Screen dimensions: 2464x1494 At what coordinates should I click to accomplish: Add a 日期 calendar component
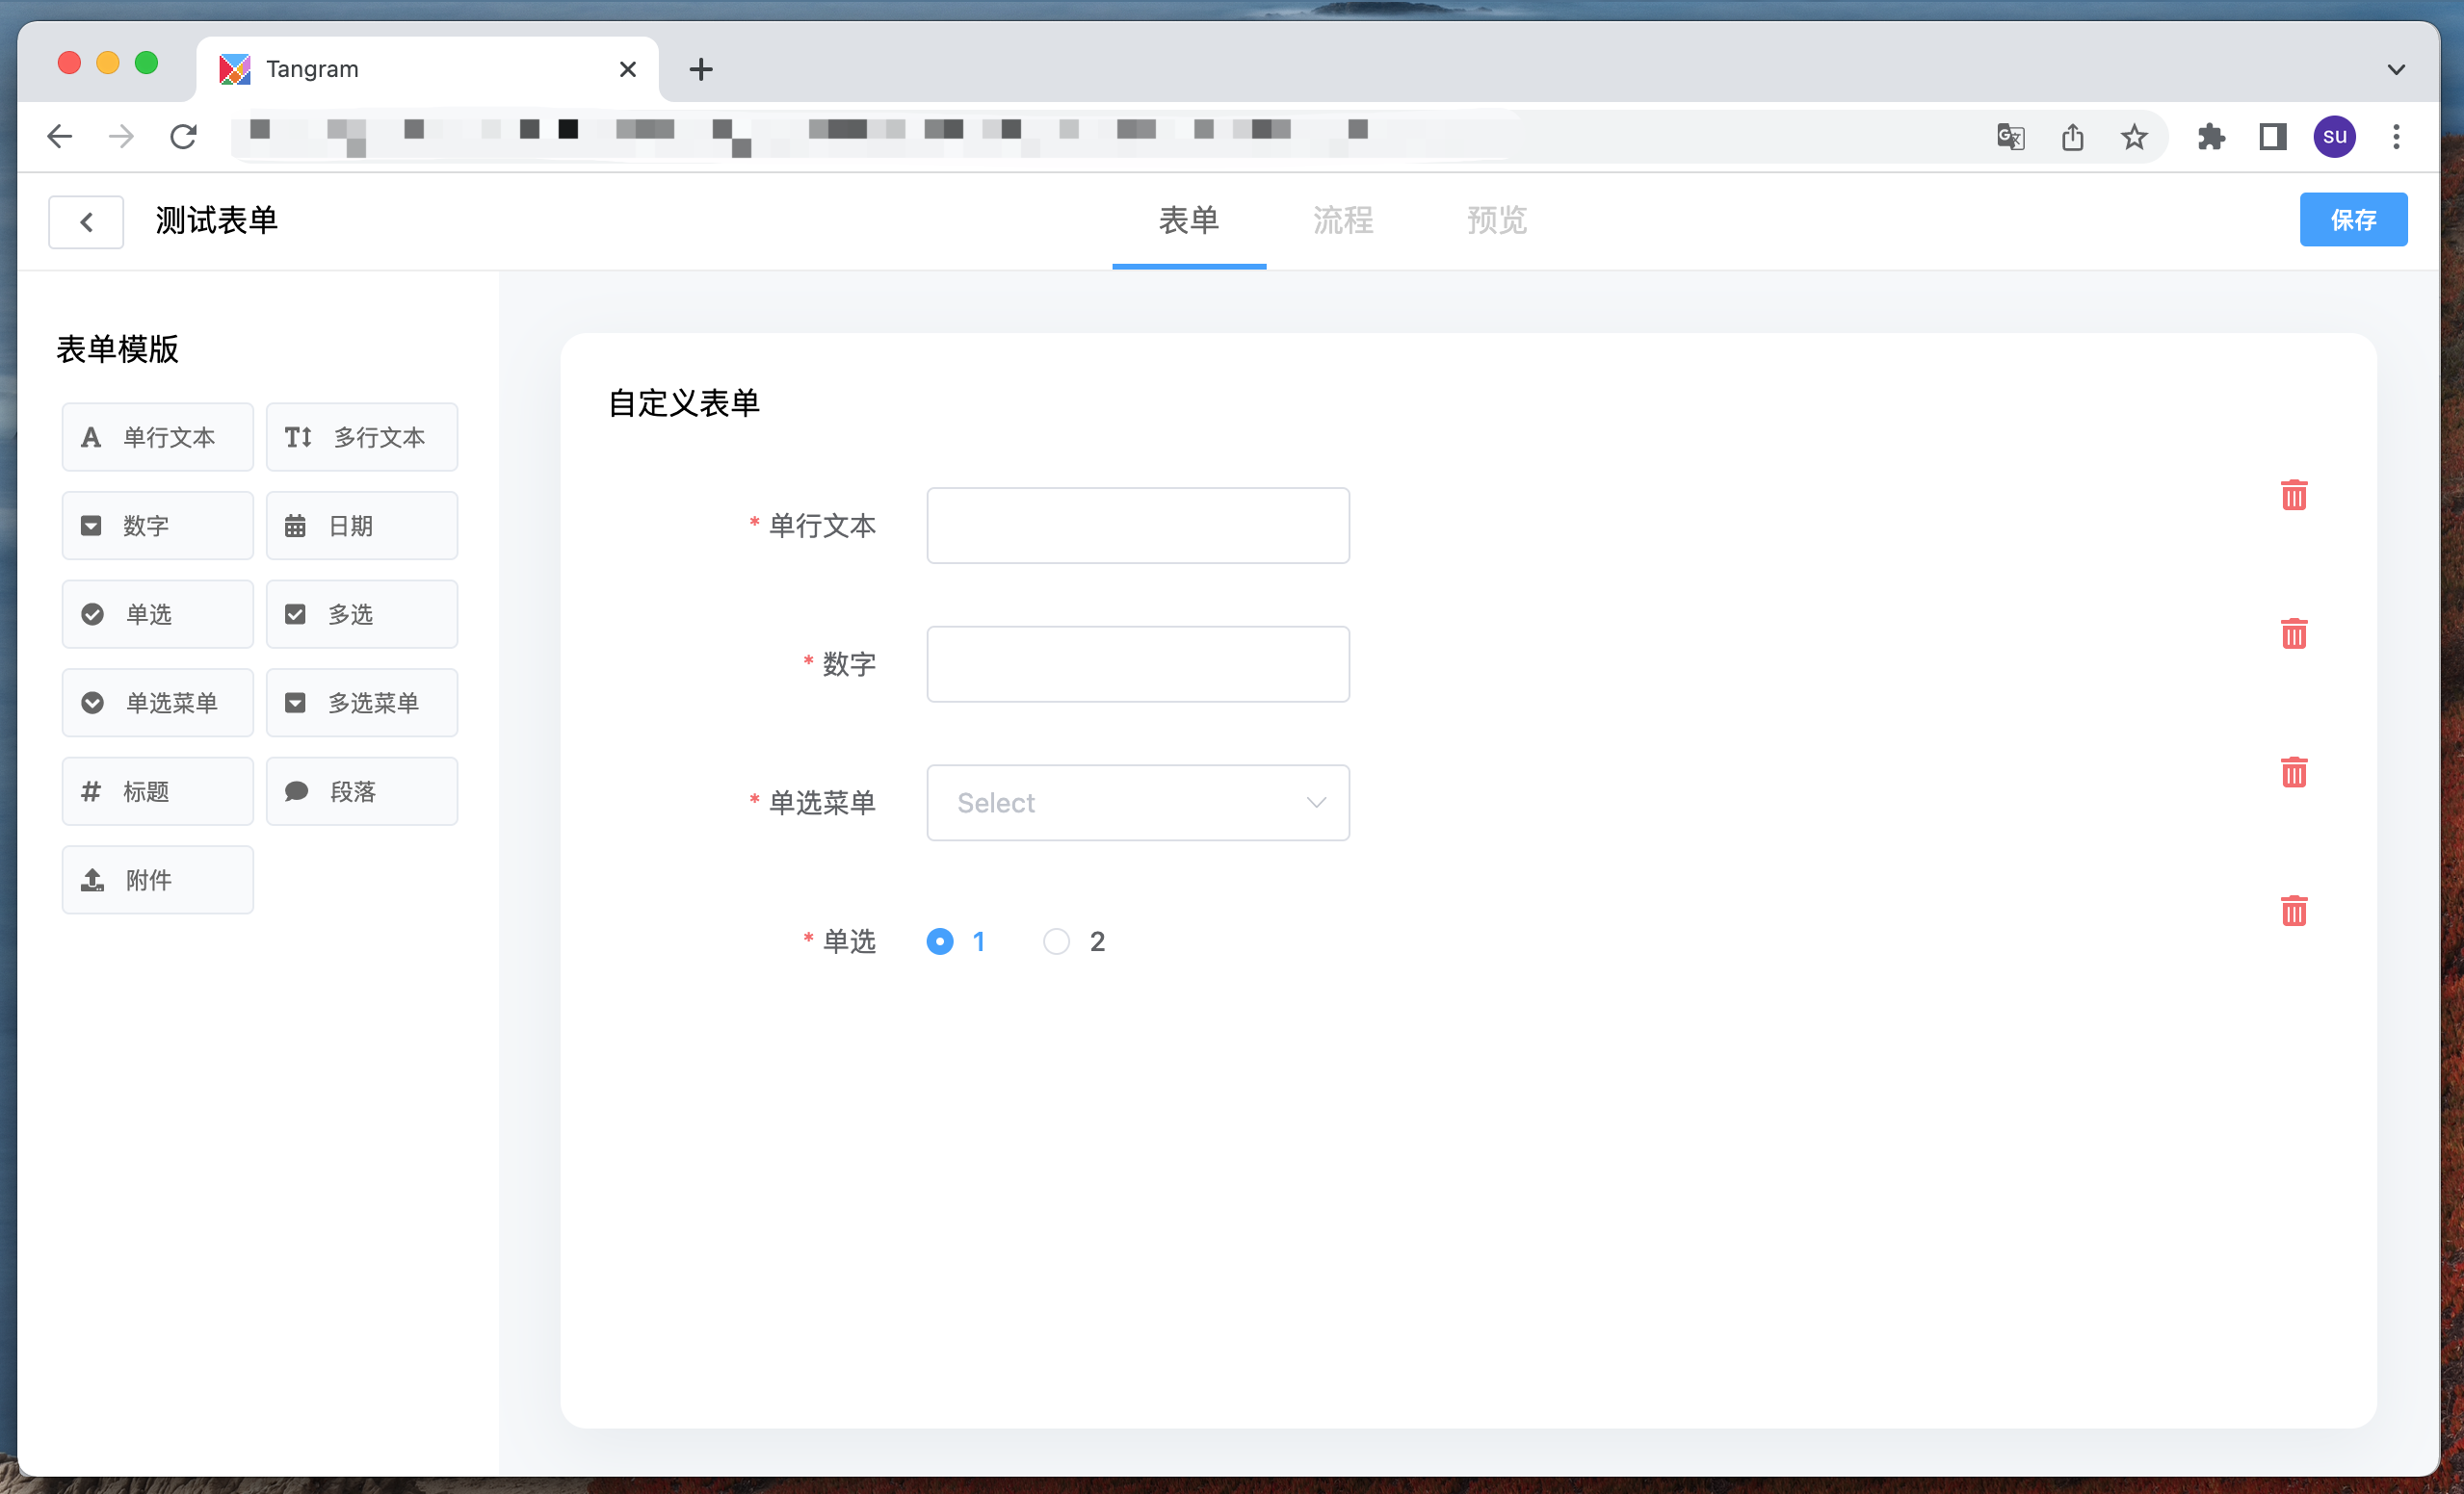pyautogui.click(x=361, y=526)
